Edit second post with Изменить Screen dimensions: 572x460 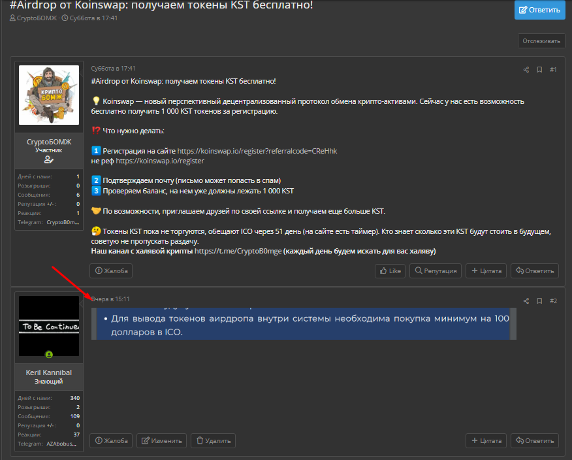pyautogui.click(x=161, y=440)
